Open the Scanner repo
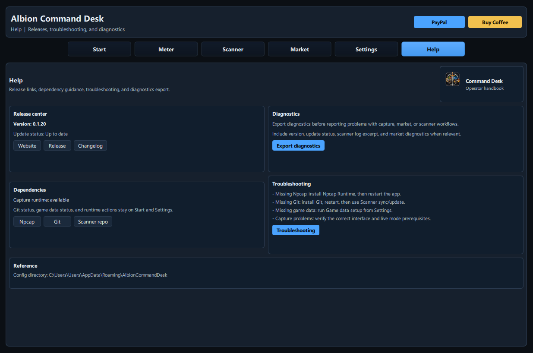This screenshot has width=533, height=353. (93, 221)
